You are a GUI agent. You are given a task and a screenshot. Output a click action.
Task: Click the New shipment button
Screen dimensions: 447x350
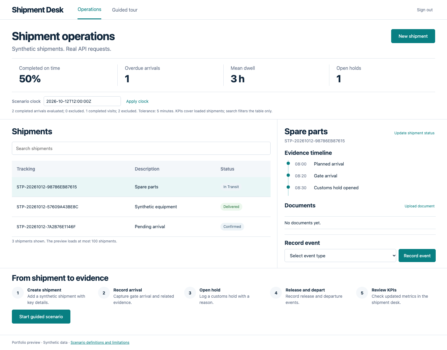(413, 36)
